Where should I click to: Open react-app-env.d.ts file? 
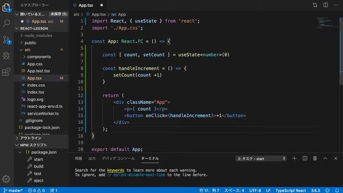click(x=45, y=106)
